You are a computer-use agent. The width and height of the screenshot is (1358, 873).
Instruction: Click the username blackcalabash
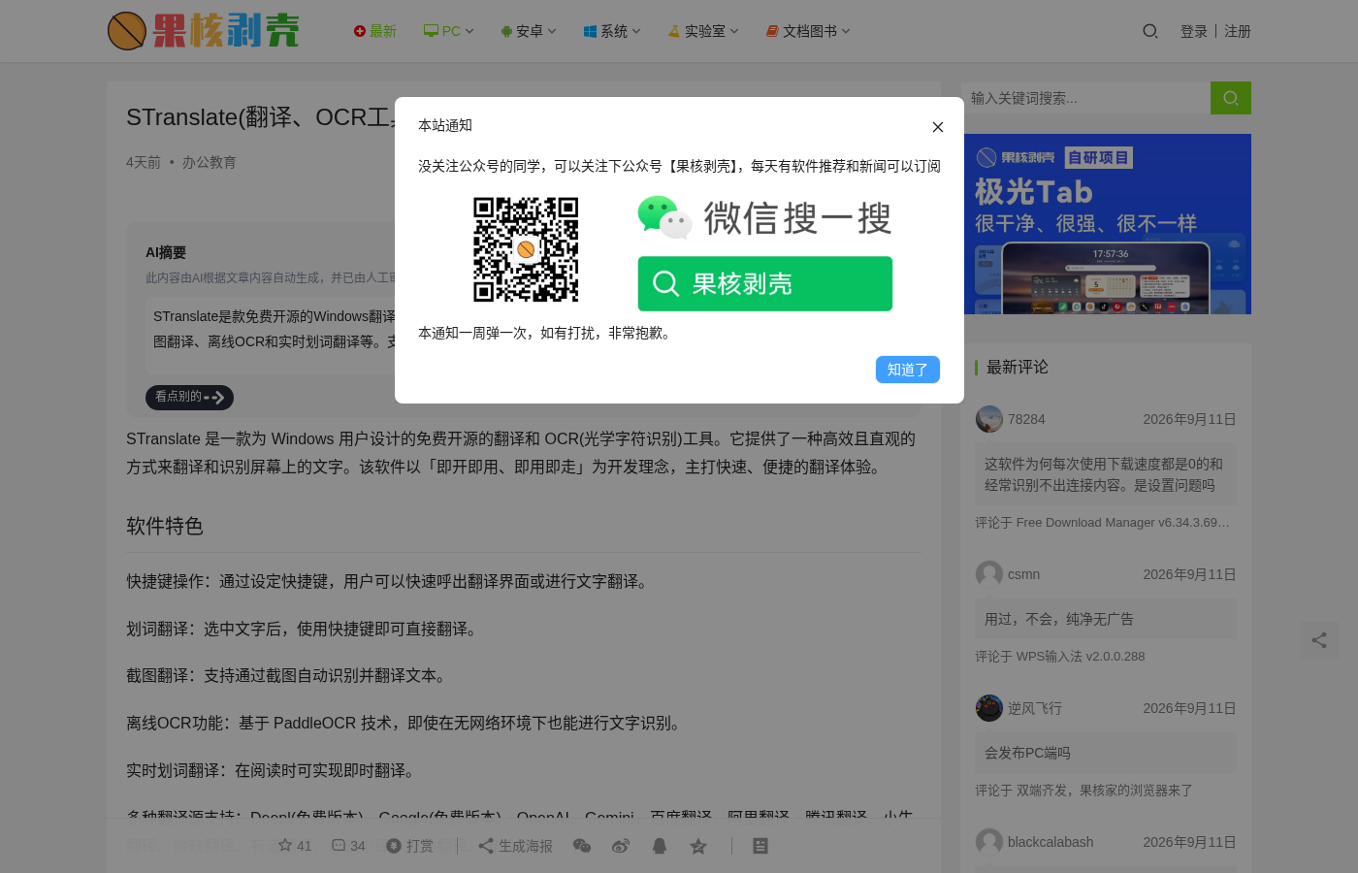click(x=1051, y=842)
